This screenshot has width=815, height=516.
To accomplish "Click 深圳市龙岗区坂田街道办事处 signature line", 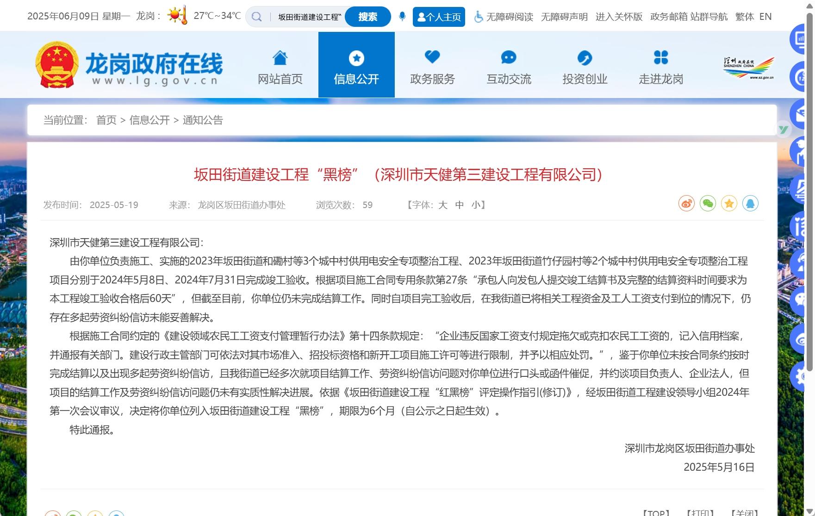I will tap(690, 448).
